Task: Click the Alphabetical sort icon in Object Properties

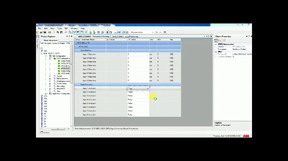Action: click(220, 40)
